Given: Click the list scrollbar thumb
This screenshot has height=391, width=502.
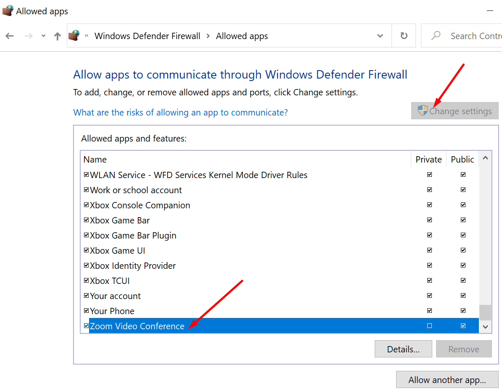Looking at the screenshot, I should point(485,312).
